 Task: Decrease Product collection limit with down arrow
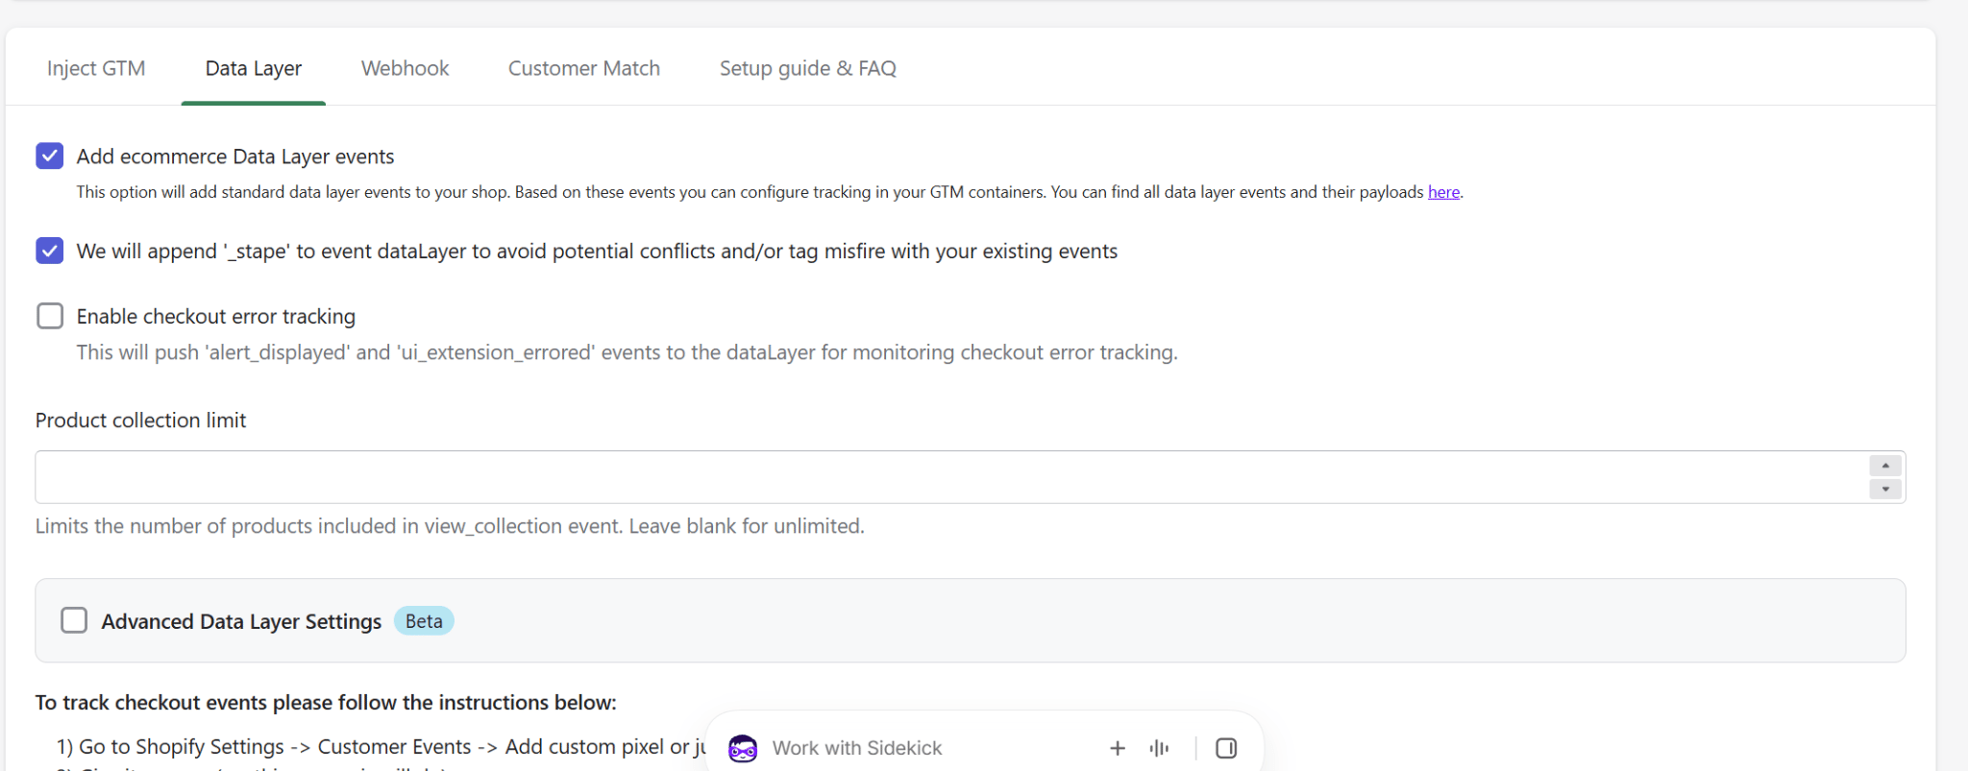(1885, 489)
